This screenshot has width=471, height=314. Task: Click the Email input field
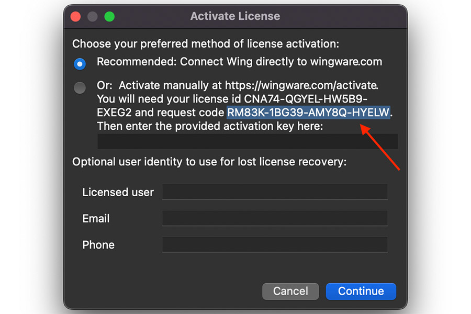click(275, 218)
